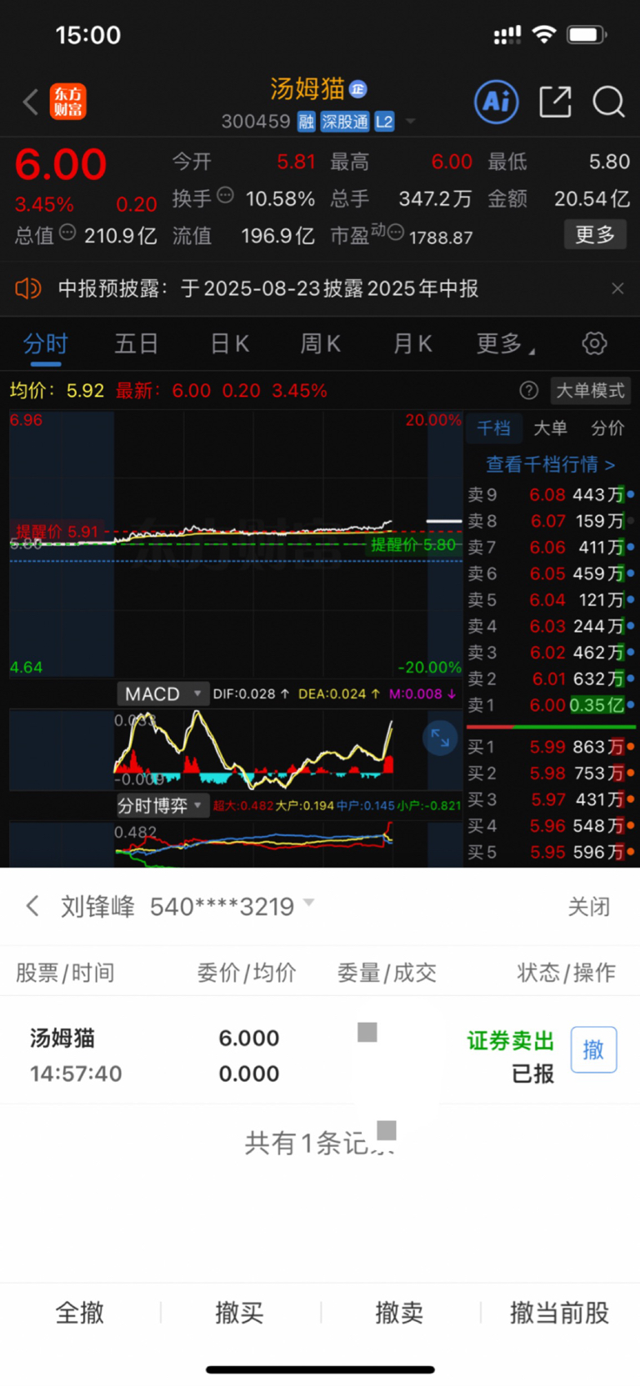This screenshot has height=1387, width=640.
Task: Click 全撤 cancel all button
Action: 80,1313
